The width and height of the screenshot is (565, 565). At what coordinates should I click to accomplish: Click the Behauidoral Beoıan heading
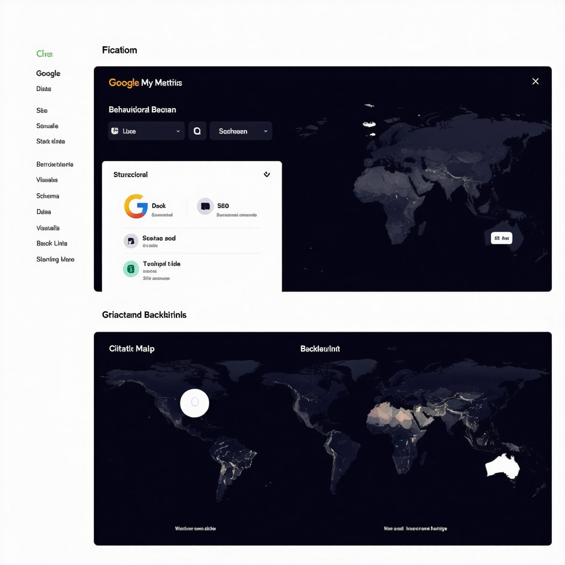142,110
